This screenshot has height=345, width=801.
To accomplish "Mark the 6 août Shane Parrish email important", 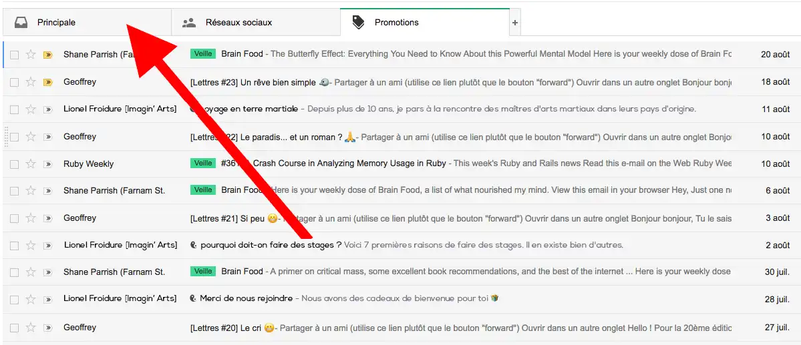I will pos(48,191).
